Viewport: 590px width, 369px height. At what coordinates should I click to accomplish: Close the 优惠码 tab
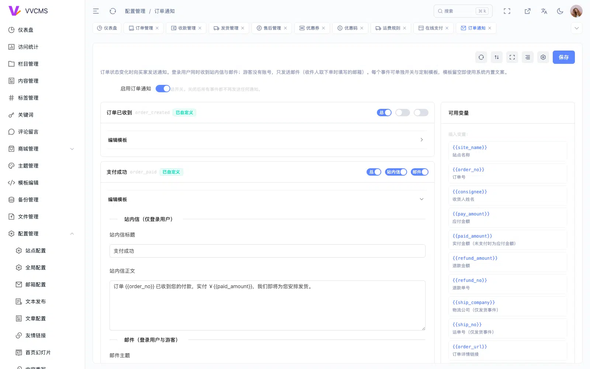(362, 28)
